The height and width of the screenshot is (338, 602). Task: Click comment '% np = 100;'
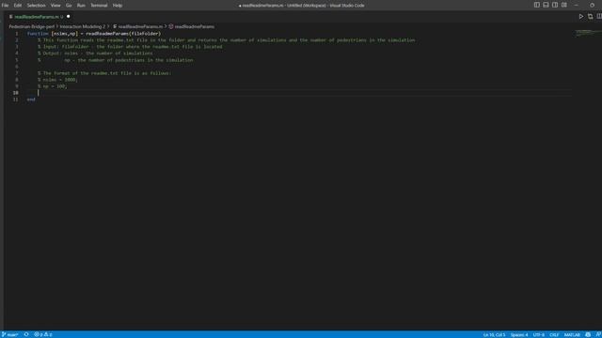pyautogui.click(x=53, y=86)
